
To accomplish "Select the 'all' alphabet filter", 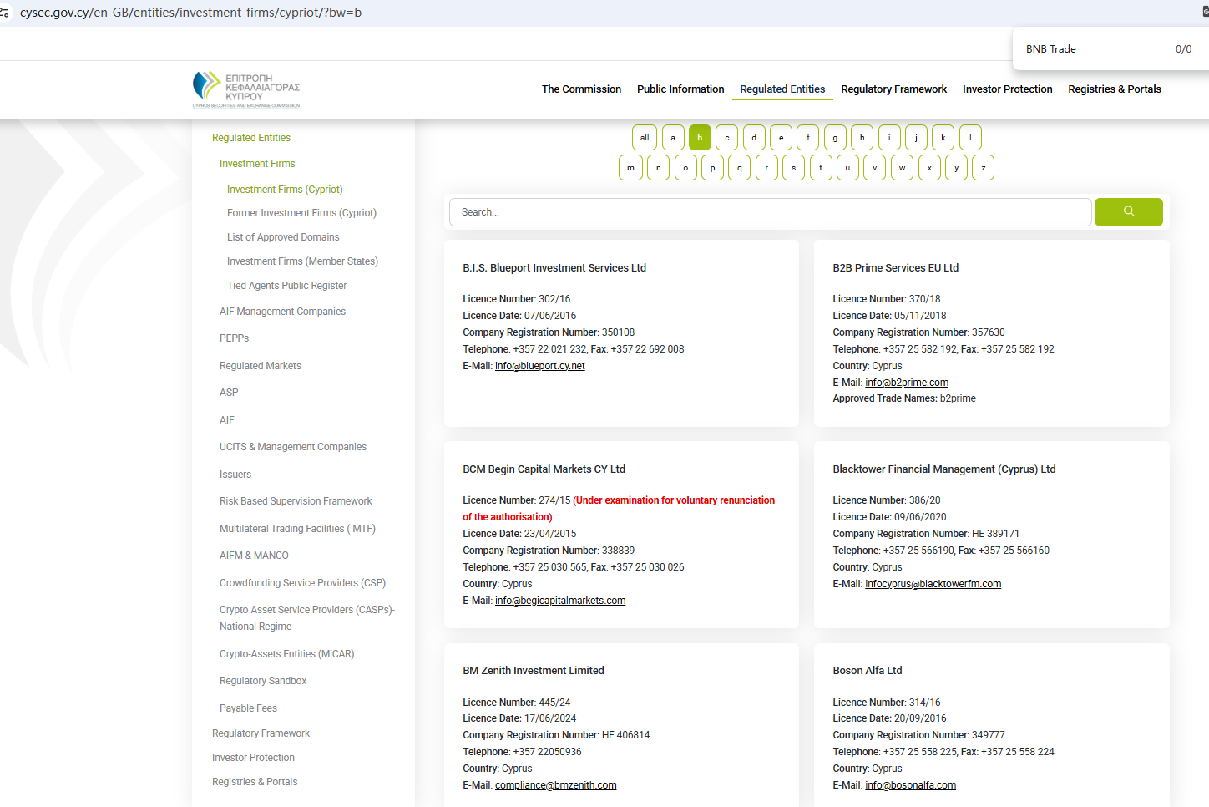I will (645, 138).
